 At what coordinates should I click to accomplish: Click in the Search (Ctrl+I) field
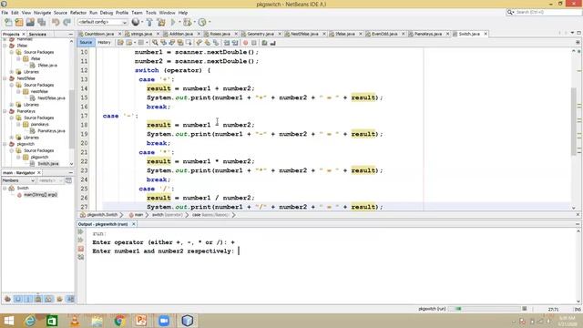click(x=544, y=12)
